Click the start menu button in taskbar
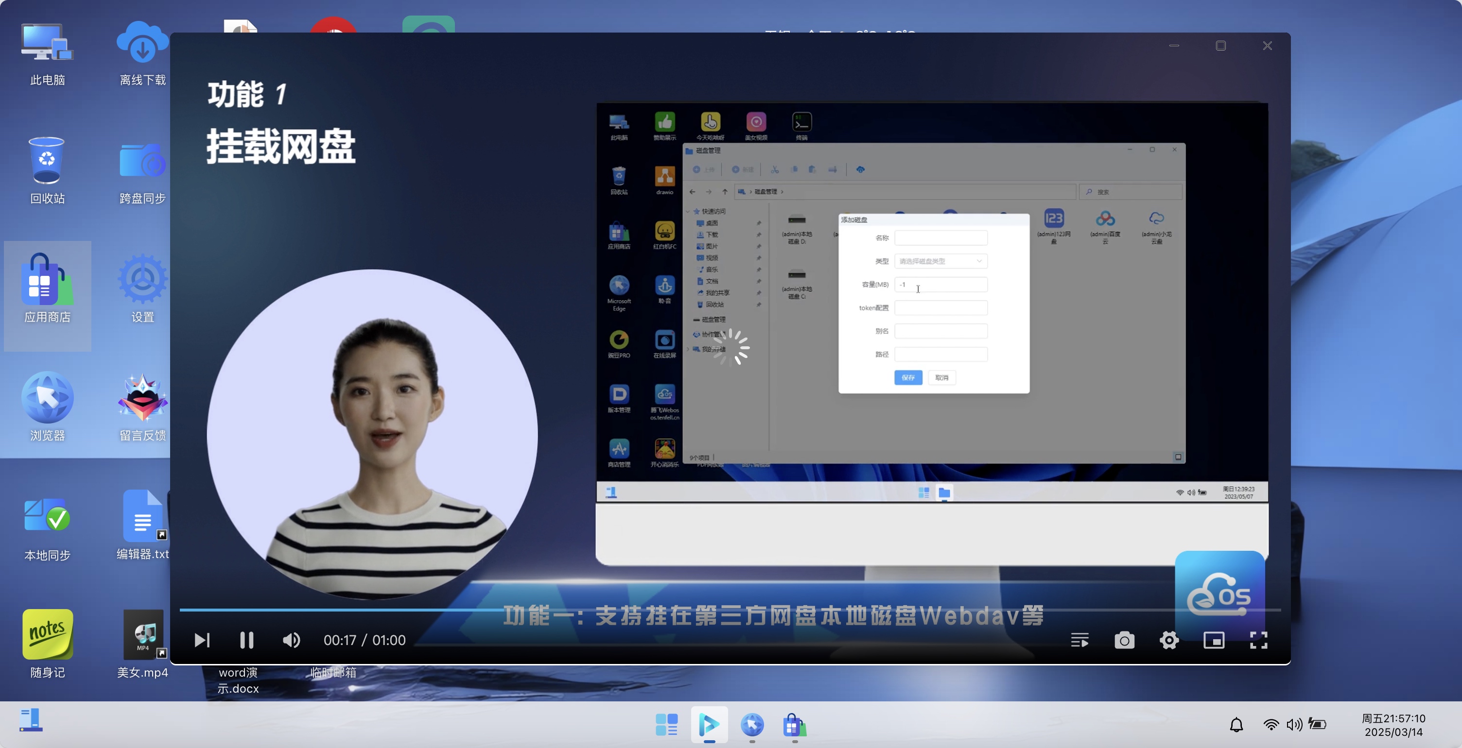This screenshot has width=1462, height=748. [x=31, y=720]
